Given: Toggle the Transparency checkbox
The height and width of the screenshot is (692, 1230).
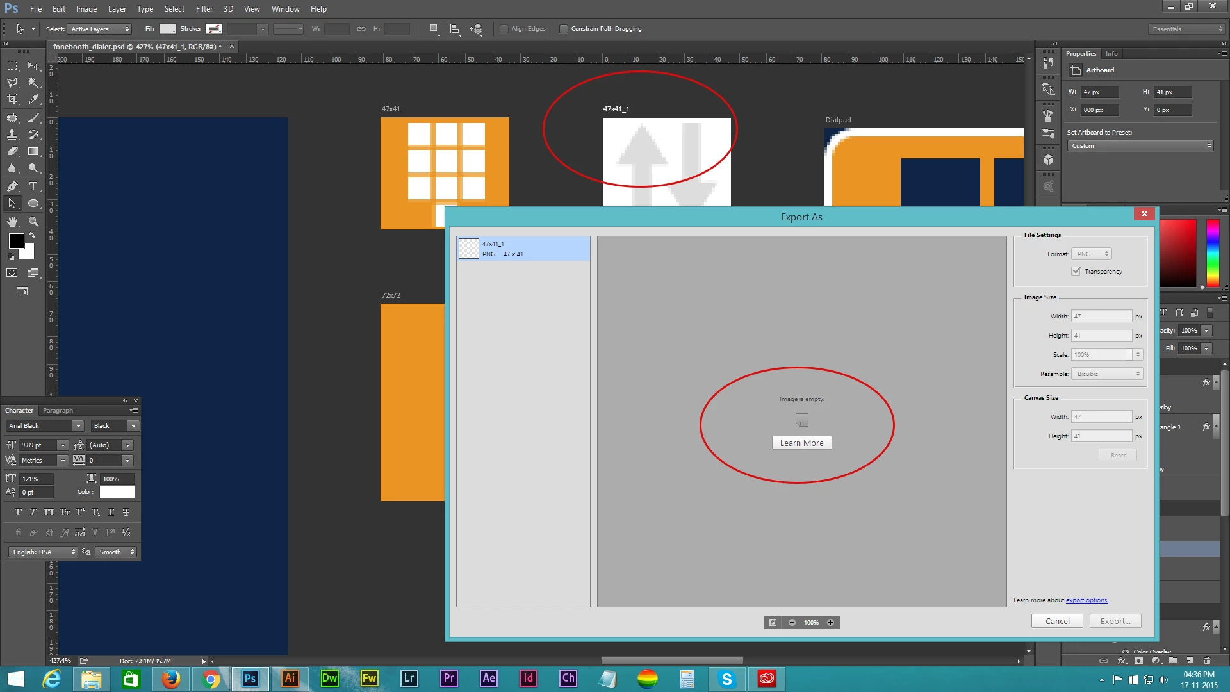Looking at the screenshot, I should 1076,271.
